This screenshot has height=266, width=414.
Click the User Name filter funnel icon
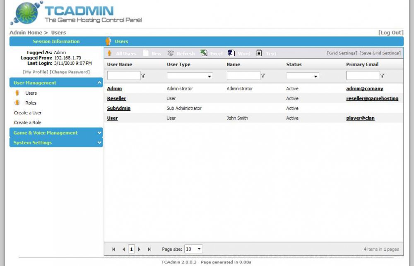pos(143,76)
